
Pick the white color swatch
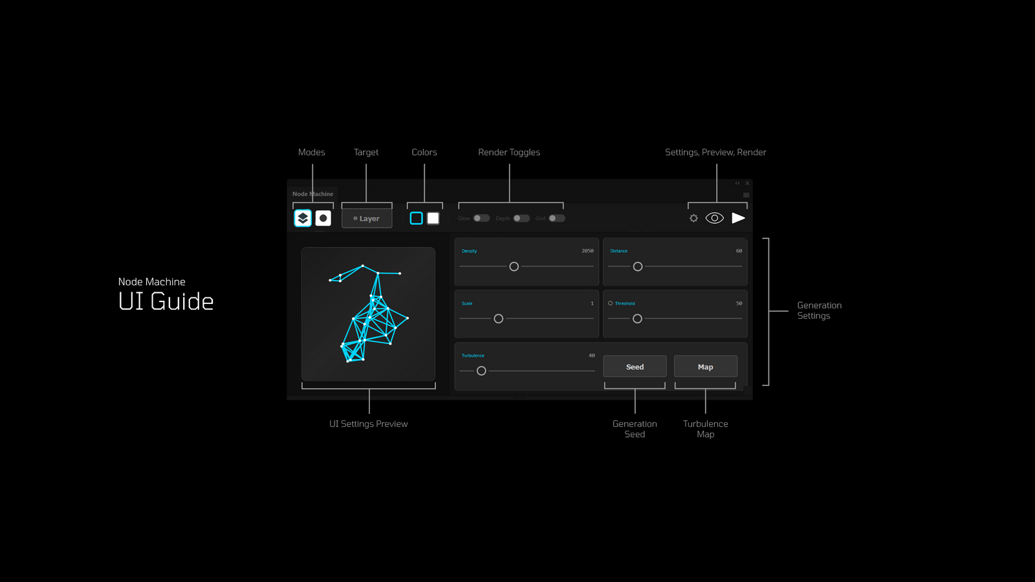[x=433, y=219]
